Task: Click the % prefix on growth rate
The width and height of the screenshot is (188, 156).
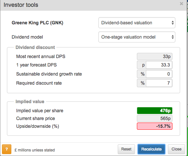Action: (x=142, y=74)
